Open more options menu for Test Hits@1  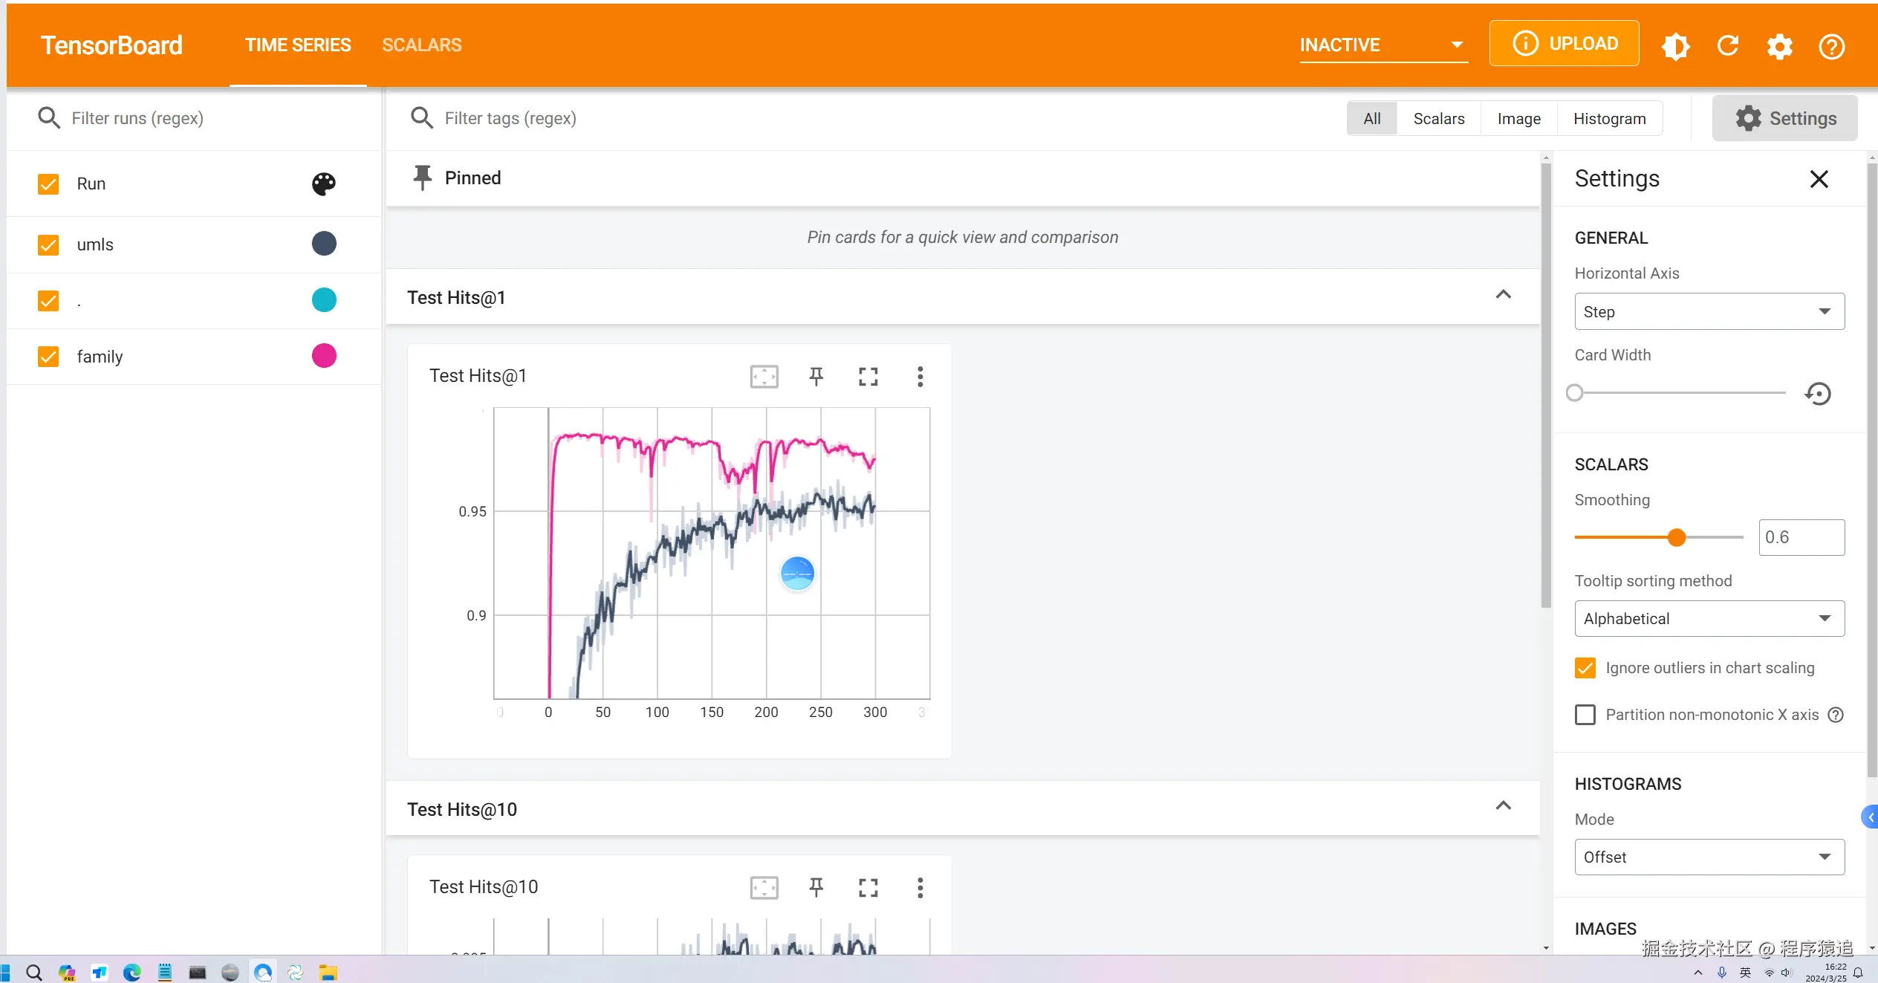920,377
